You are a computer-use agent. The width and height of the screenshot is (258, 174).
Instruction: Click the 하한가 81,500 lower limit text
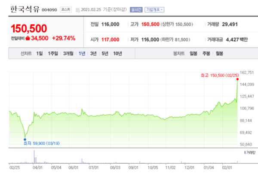point(175,40)
